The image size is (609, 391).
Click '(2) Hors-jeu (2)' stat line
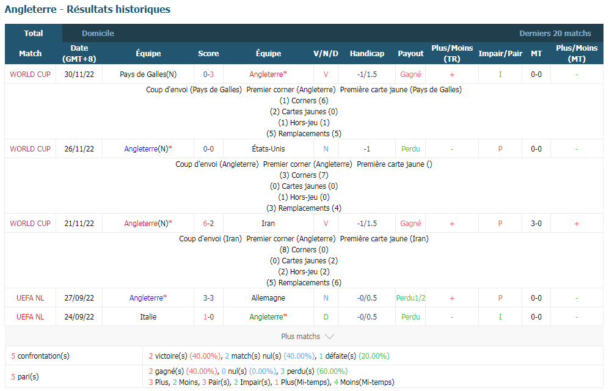[304, 272]
